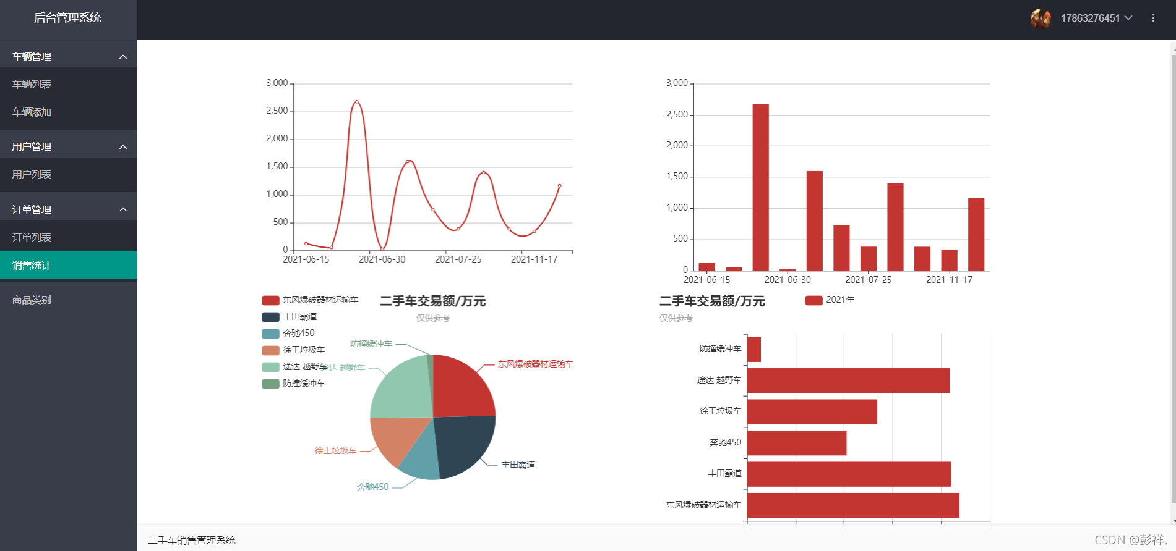Click the 2021-06-30 label on line chart
Image resolution: width=1176 pixels, height=551 pixels.
click(x=382, y=259)
